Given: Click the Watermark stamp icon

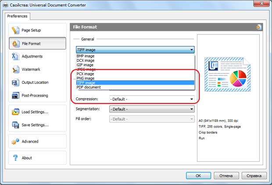Looking at the screenshot, I should click(16, 69).
